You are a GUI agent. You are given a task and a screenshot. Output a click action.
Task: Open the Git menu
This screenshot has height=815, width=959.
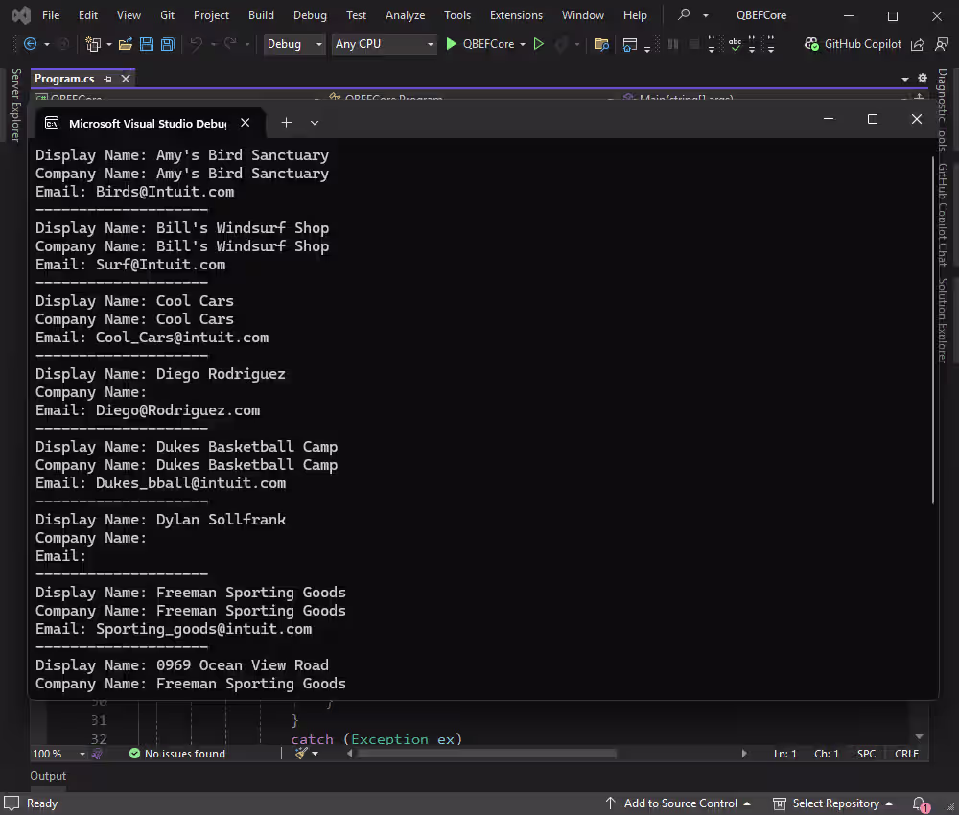pos(167,14)
